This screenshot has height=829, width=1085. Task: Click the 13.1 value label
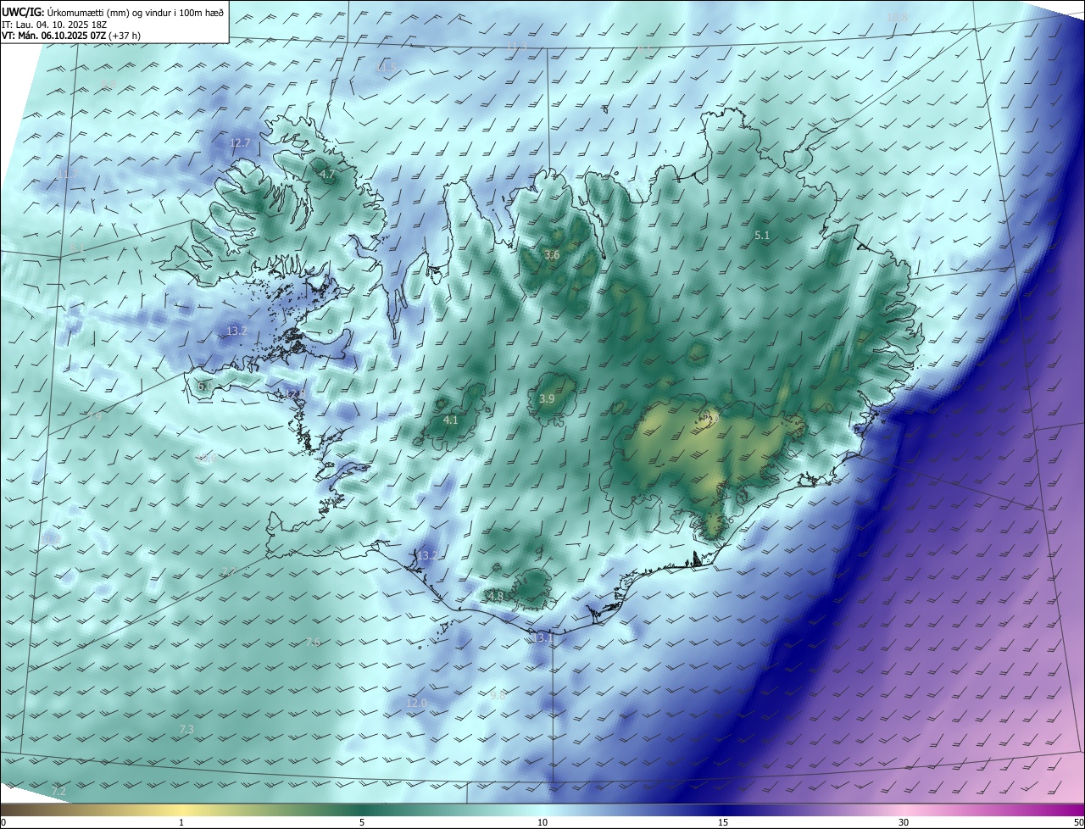click(x=542, y=637)
